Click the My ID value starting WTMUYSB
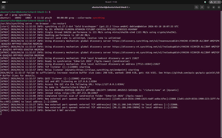The height and width of the screenshot is (138, 222). coord(96,29)
